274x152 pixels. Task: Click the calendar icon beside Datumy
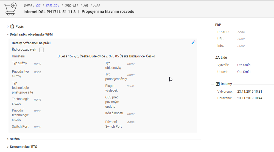point(218,84)
